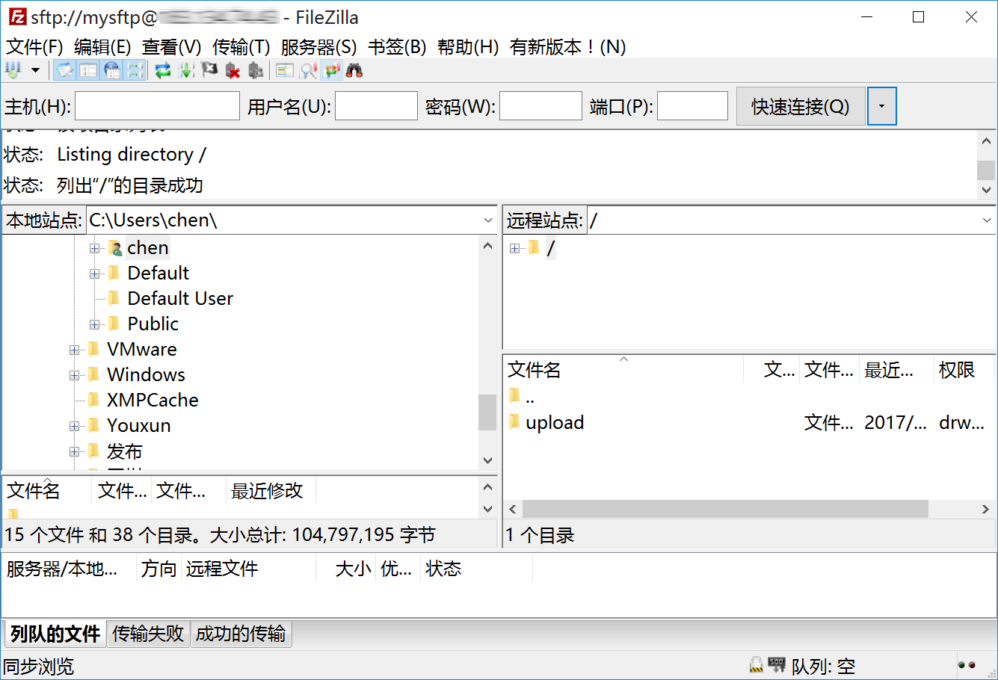Click the speed limit icon in status bar
The height and width of the screenshot is (680, 998).
coord(777,664)
